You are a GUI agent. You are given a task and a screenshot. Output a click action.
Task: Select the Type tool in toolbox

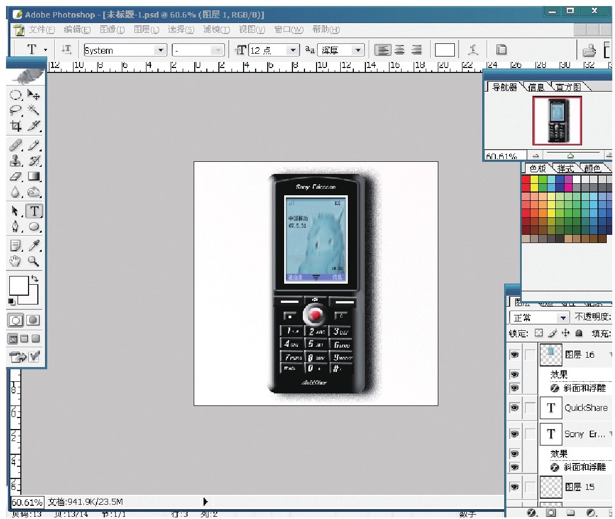tap(34, 211)
